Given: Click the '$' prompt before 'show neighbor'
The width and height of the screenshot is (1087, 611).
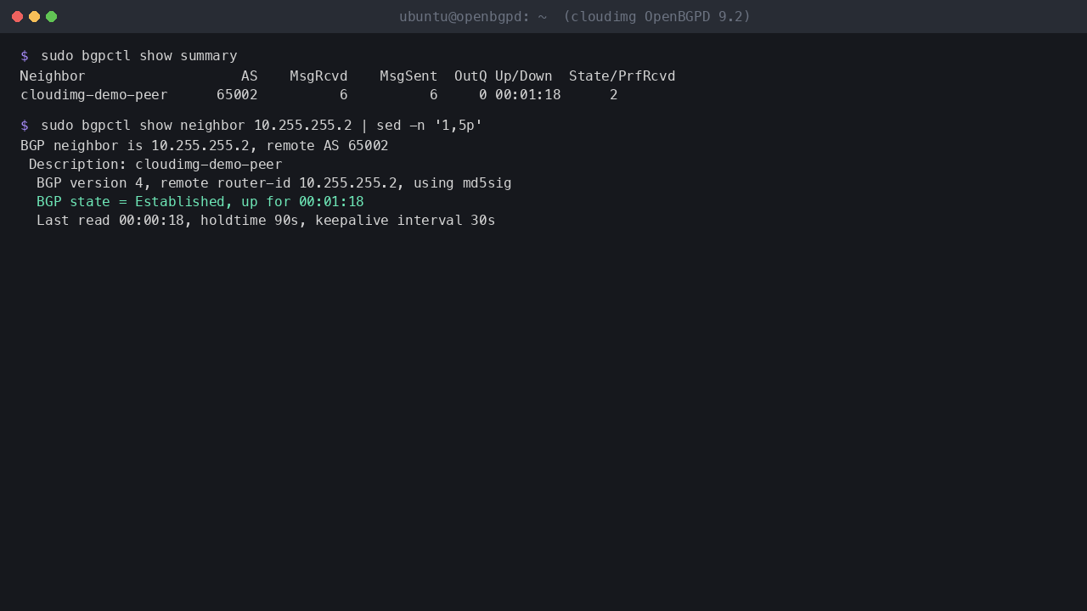Looking at the screenshot, I should point(25,126).
